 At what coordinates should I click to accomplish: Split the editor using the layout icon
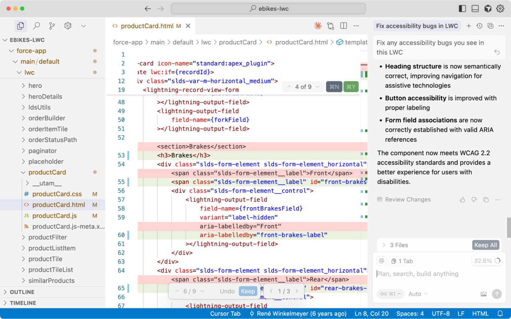tap(343, 26)
